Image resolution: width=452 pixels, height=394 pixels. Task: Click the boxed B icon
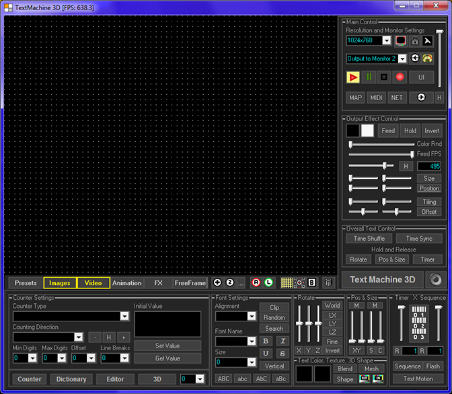click(311, 283)
